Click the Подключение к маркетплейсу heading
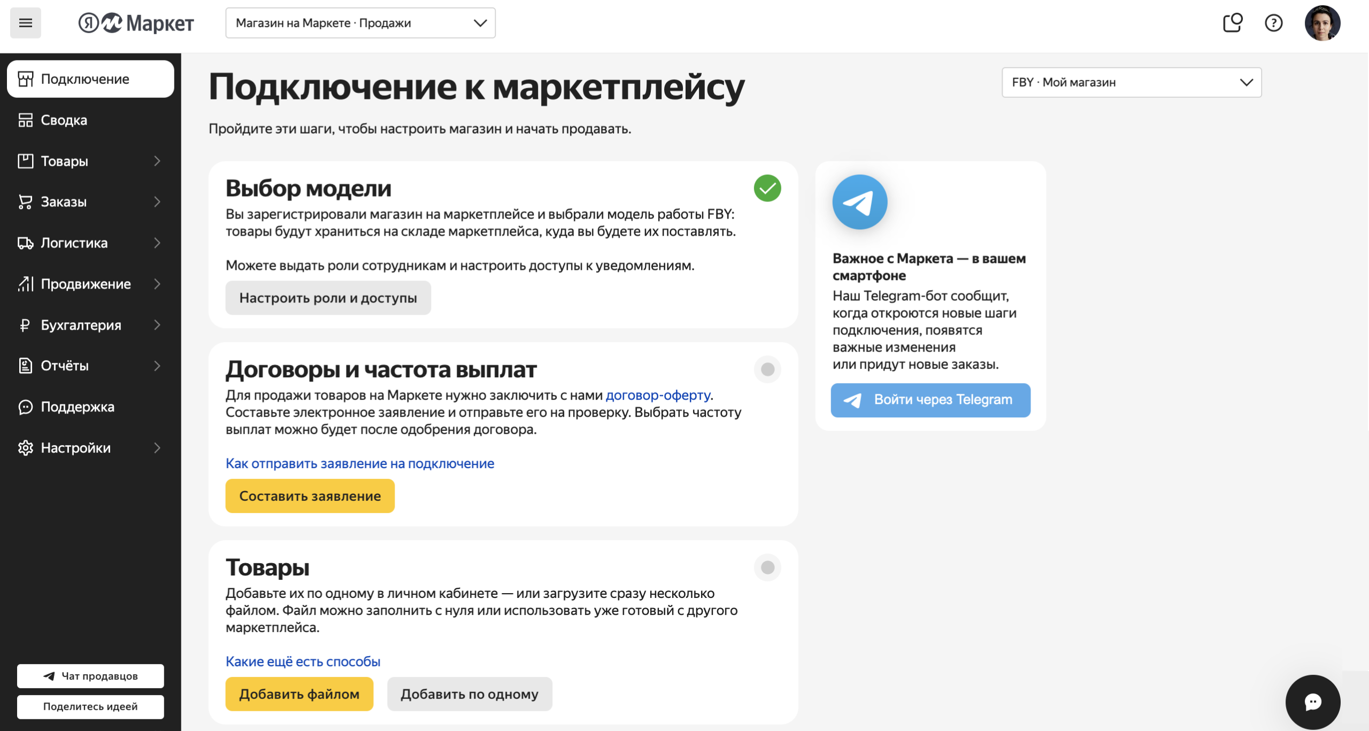Screen dimensions: 1369x731 [x=476, y=87]
